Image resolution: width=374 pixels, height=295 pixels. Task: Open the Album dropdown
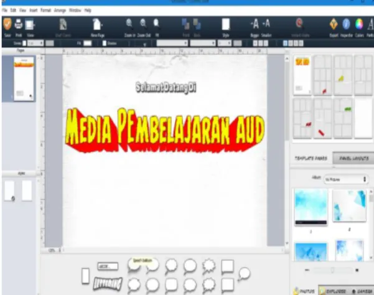345,179
